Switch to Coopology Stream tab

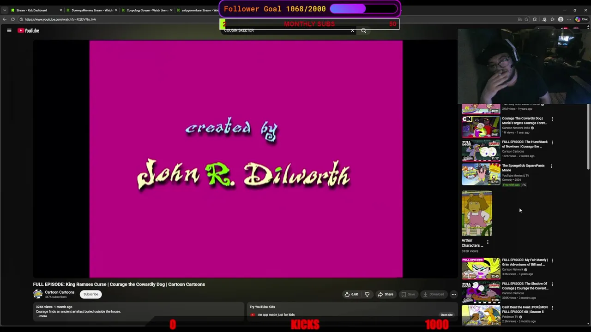click(146, 10)
